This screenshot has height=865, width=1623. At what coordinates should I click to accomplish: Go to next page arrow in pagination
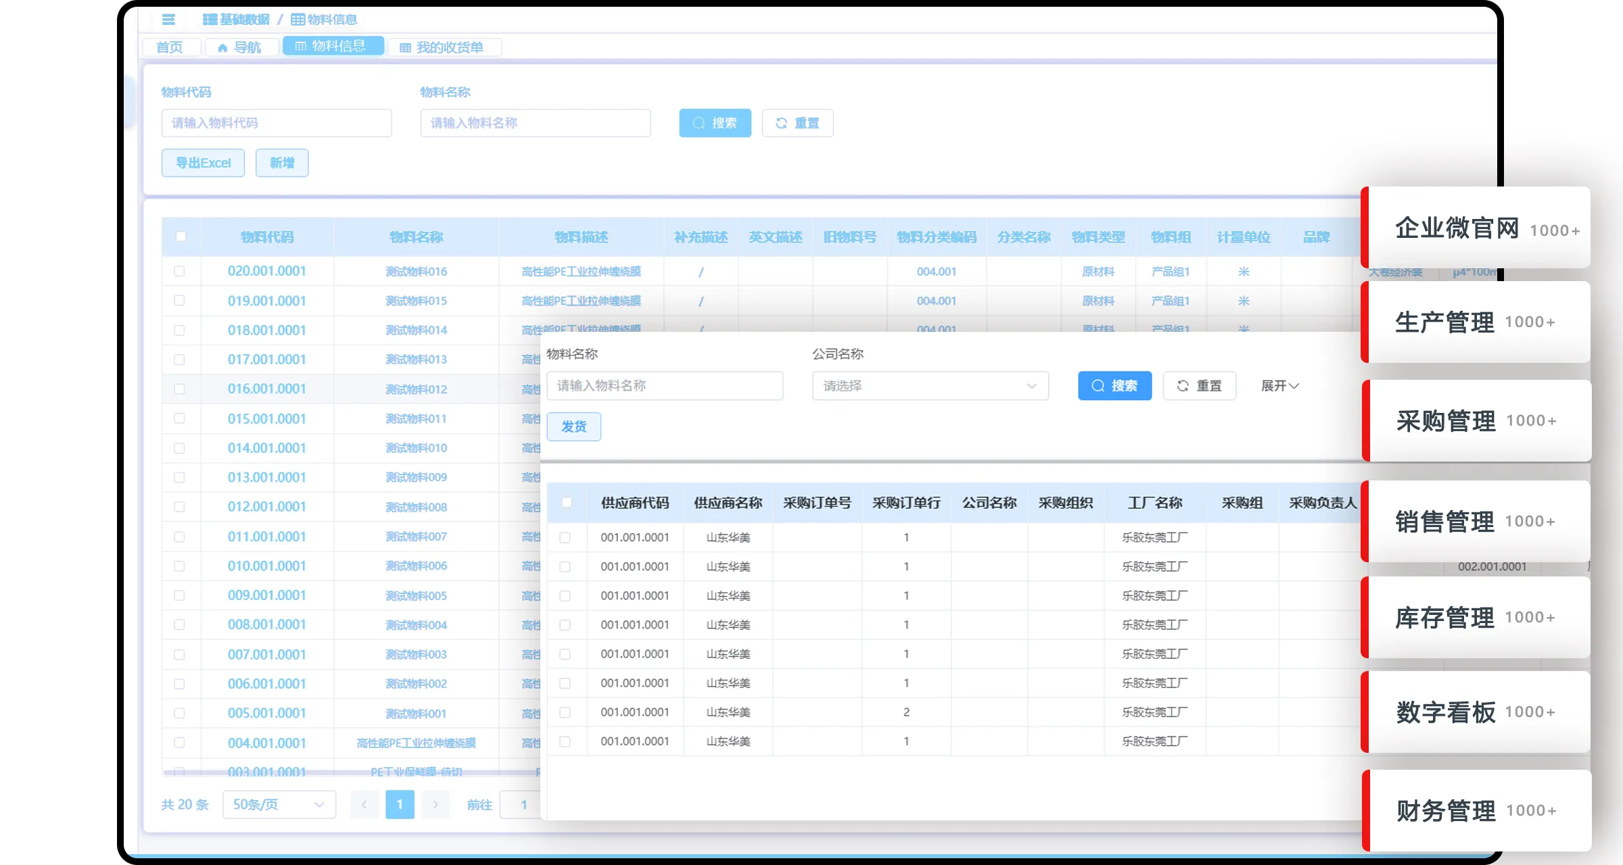436,804
